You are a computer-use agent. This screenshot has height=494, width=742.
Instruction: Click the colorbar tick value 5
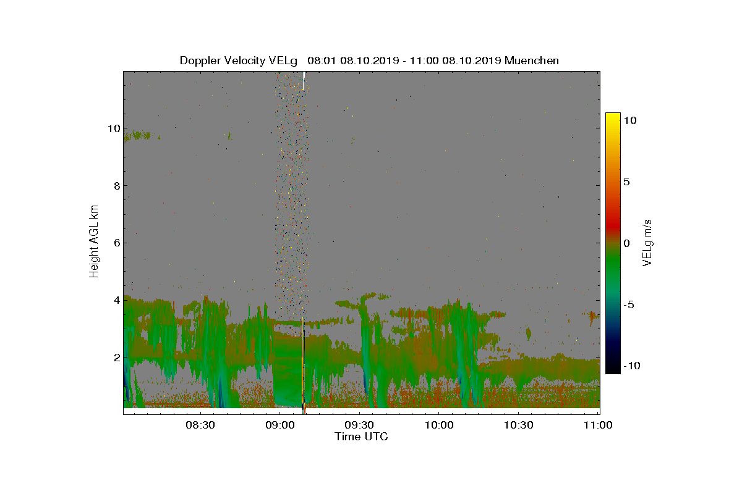pos(626,182)
